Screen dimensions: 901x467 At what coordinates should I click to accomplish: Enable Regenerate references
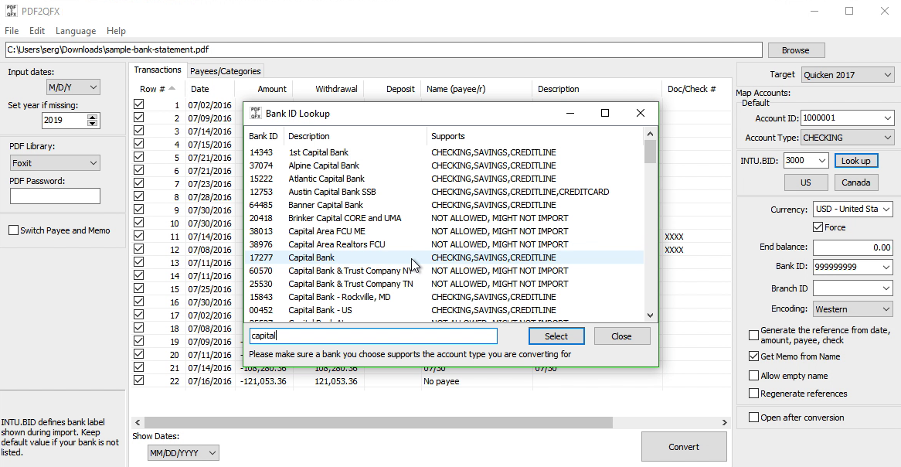[x=754, y=394]
